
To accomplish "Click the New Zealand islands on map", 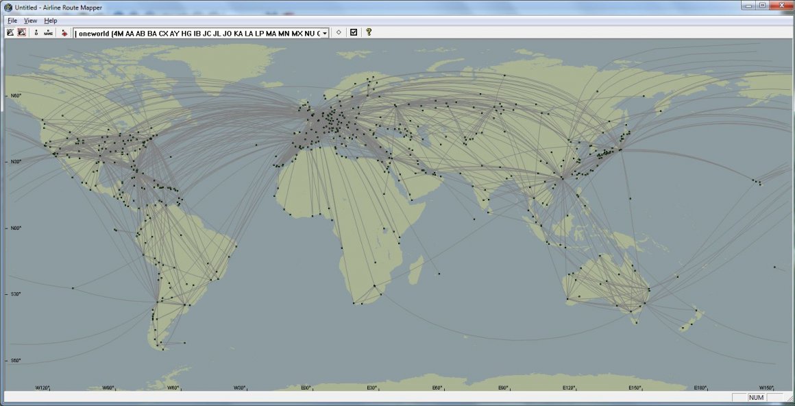I will (x=692, y=320).
